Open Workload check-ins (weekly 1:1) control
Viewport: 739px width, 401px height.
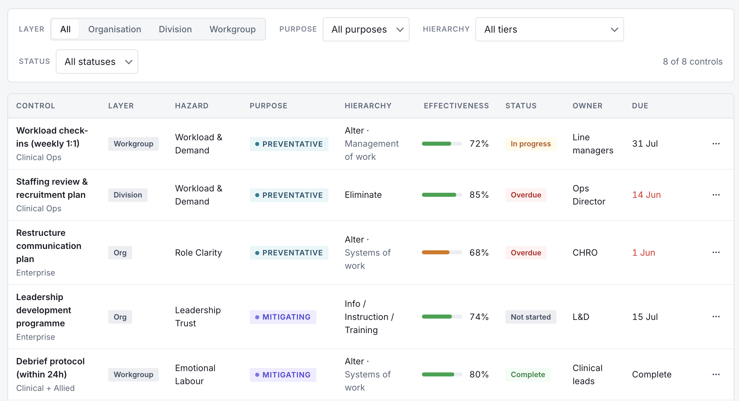tap(52, 137)
